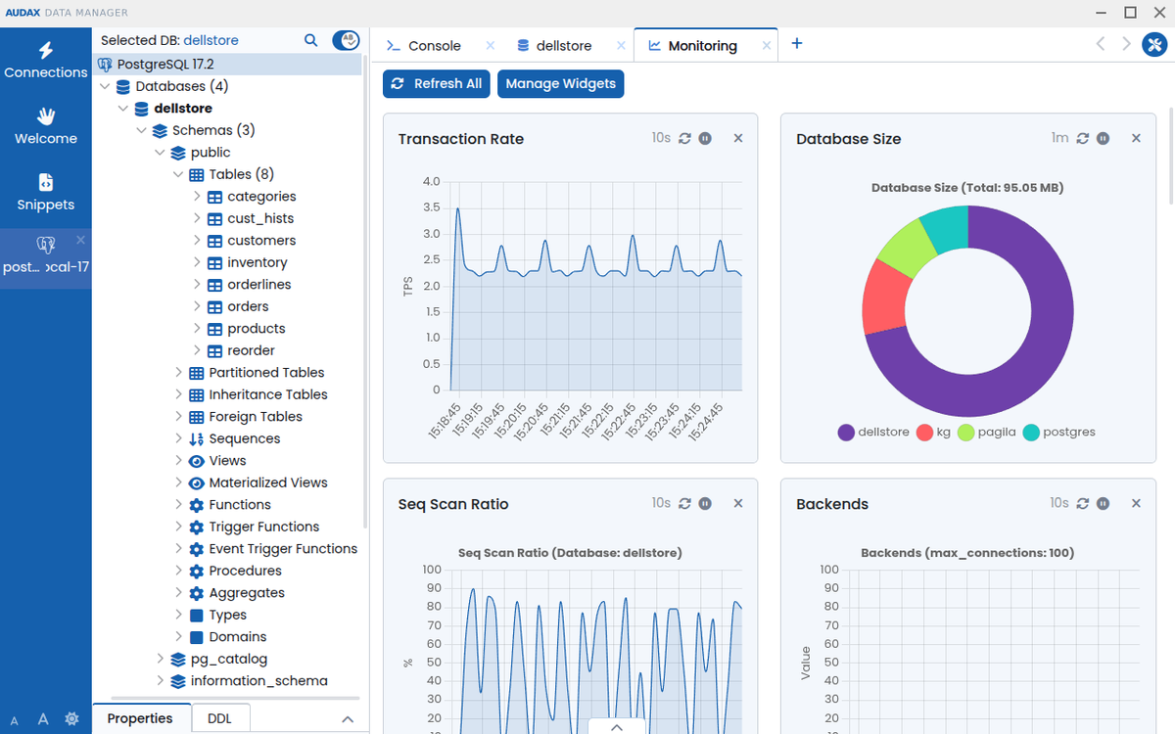Click the Manage Widgets button
The image size is (1175, 734).
click(561, 83)
